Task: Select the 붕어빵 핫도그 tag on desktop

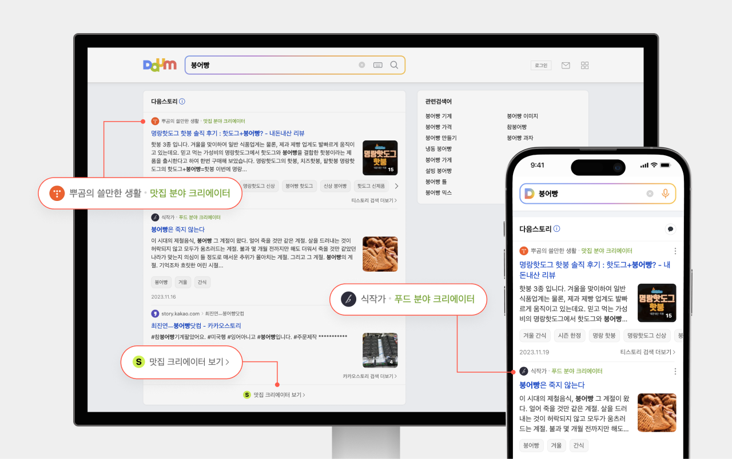Action: pos(300,186)
